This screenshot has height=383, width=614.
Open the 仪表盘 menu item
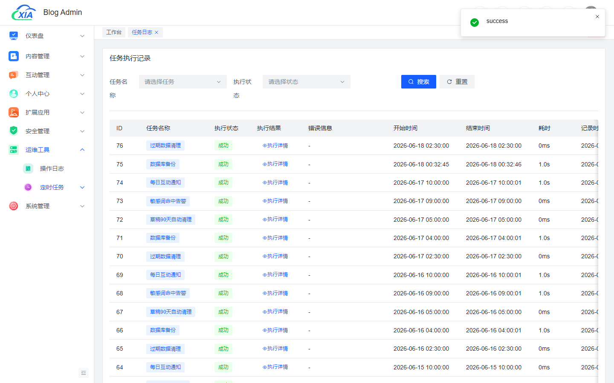click(35, 36)
